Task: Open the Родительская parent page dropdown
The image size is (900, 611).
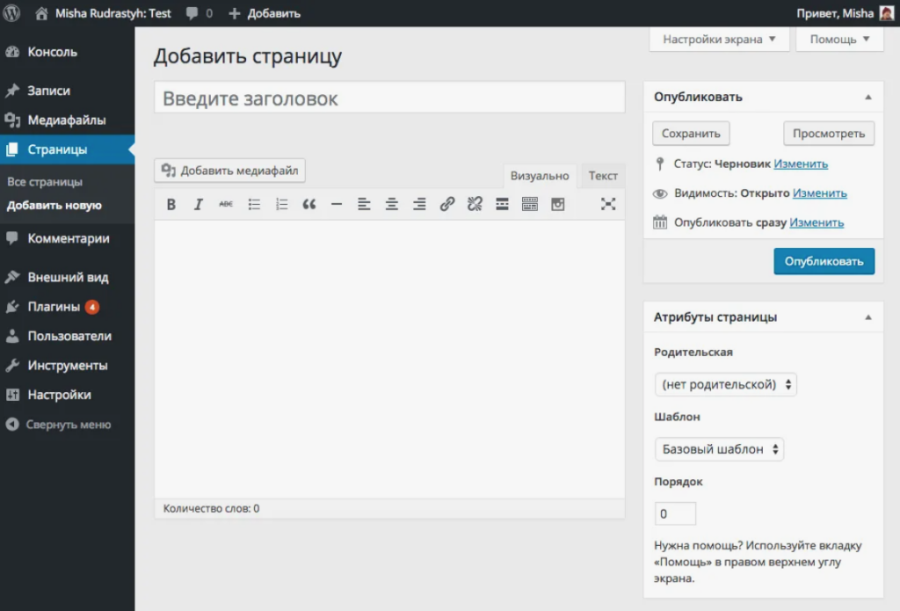Action: pos(725,383)
